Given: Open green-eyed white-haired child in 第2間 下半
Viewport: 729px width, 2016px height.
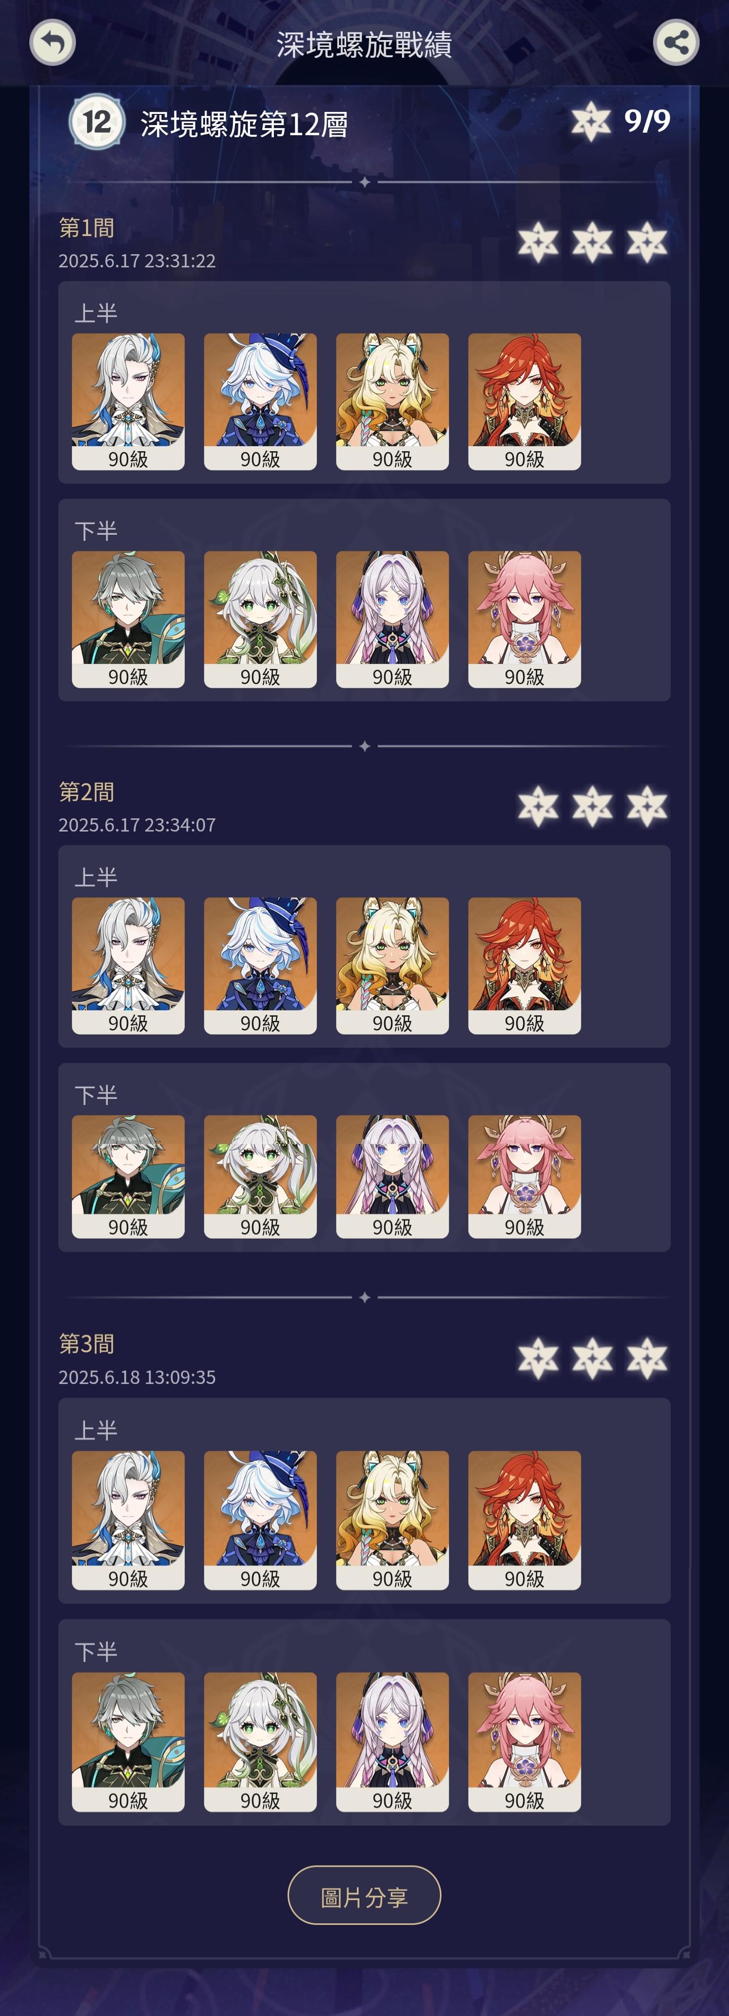Looking at the screenshot, I should pyautogui.click(x=261, y=1176).
